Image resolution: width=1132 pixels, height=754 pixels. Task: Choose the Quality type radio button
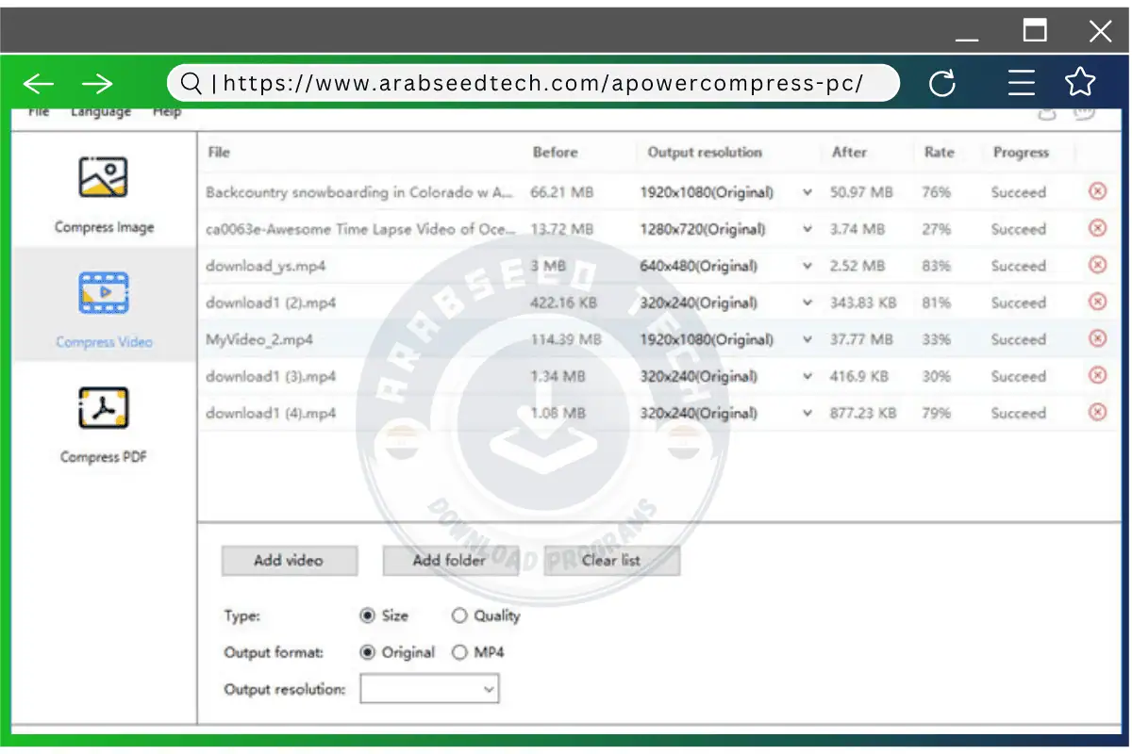point(459,615)
